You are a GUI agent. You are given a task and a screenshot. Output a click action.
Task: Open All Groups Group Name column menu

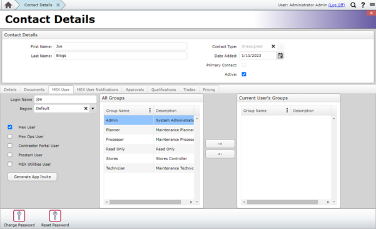[150, 110]
